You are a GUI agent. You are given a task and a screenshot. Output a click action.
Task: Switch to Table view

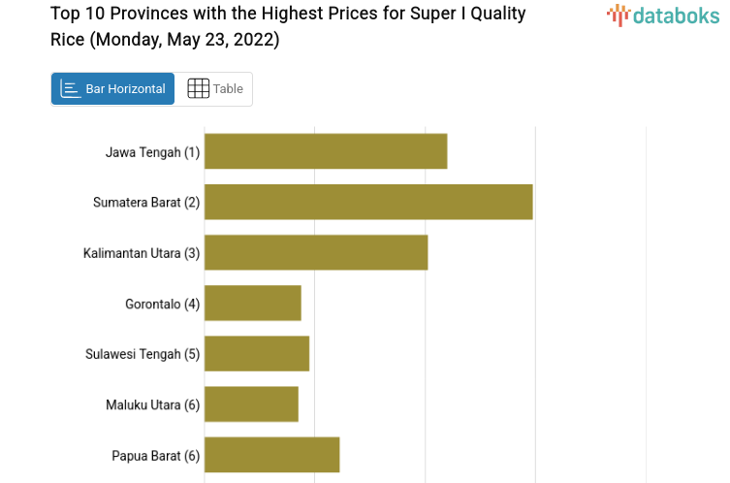[x=214, y=89]
